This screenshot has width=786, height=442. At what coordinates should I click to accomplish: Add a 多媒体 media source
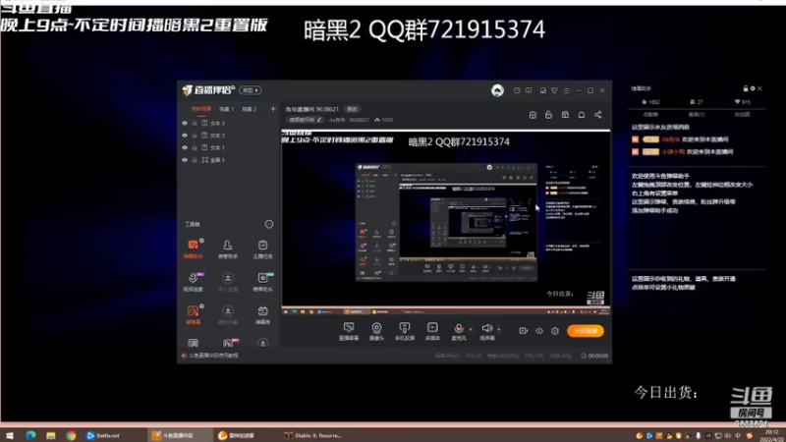[x=432, y=331]
